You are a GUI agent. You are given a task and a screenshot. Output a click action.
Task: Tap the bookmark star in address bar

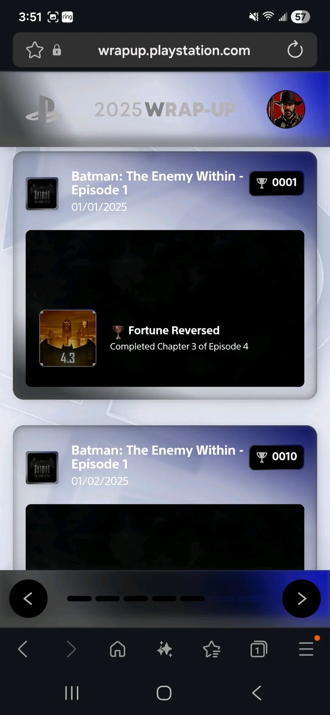35,50
